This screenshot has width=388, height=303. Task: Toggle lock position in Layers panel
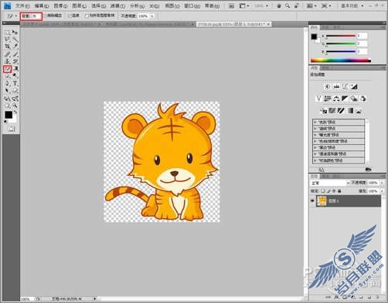334,191
